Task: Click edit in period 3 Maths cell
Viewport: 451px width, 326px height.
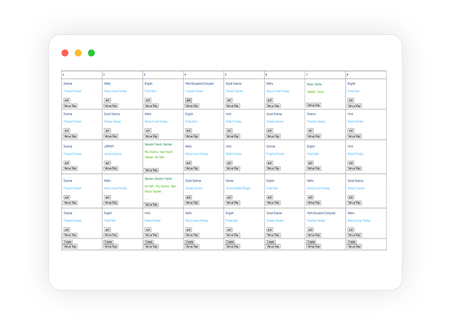Action: pos(148,131)
